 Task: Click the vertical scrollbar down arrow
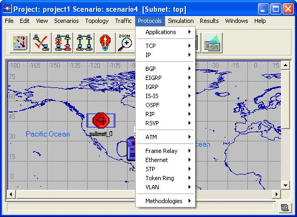(x=285, y=185)
